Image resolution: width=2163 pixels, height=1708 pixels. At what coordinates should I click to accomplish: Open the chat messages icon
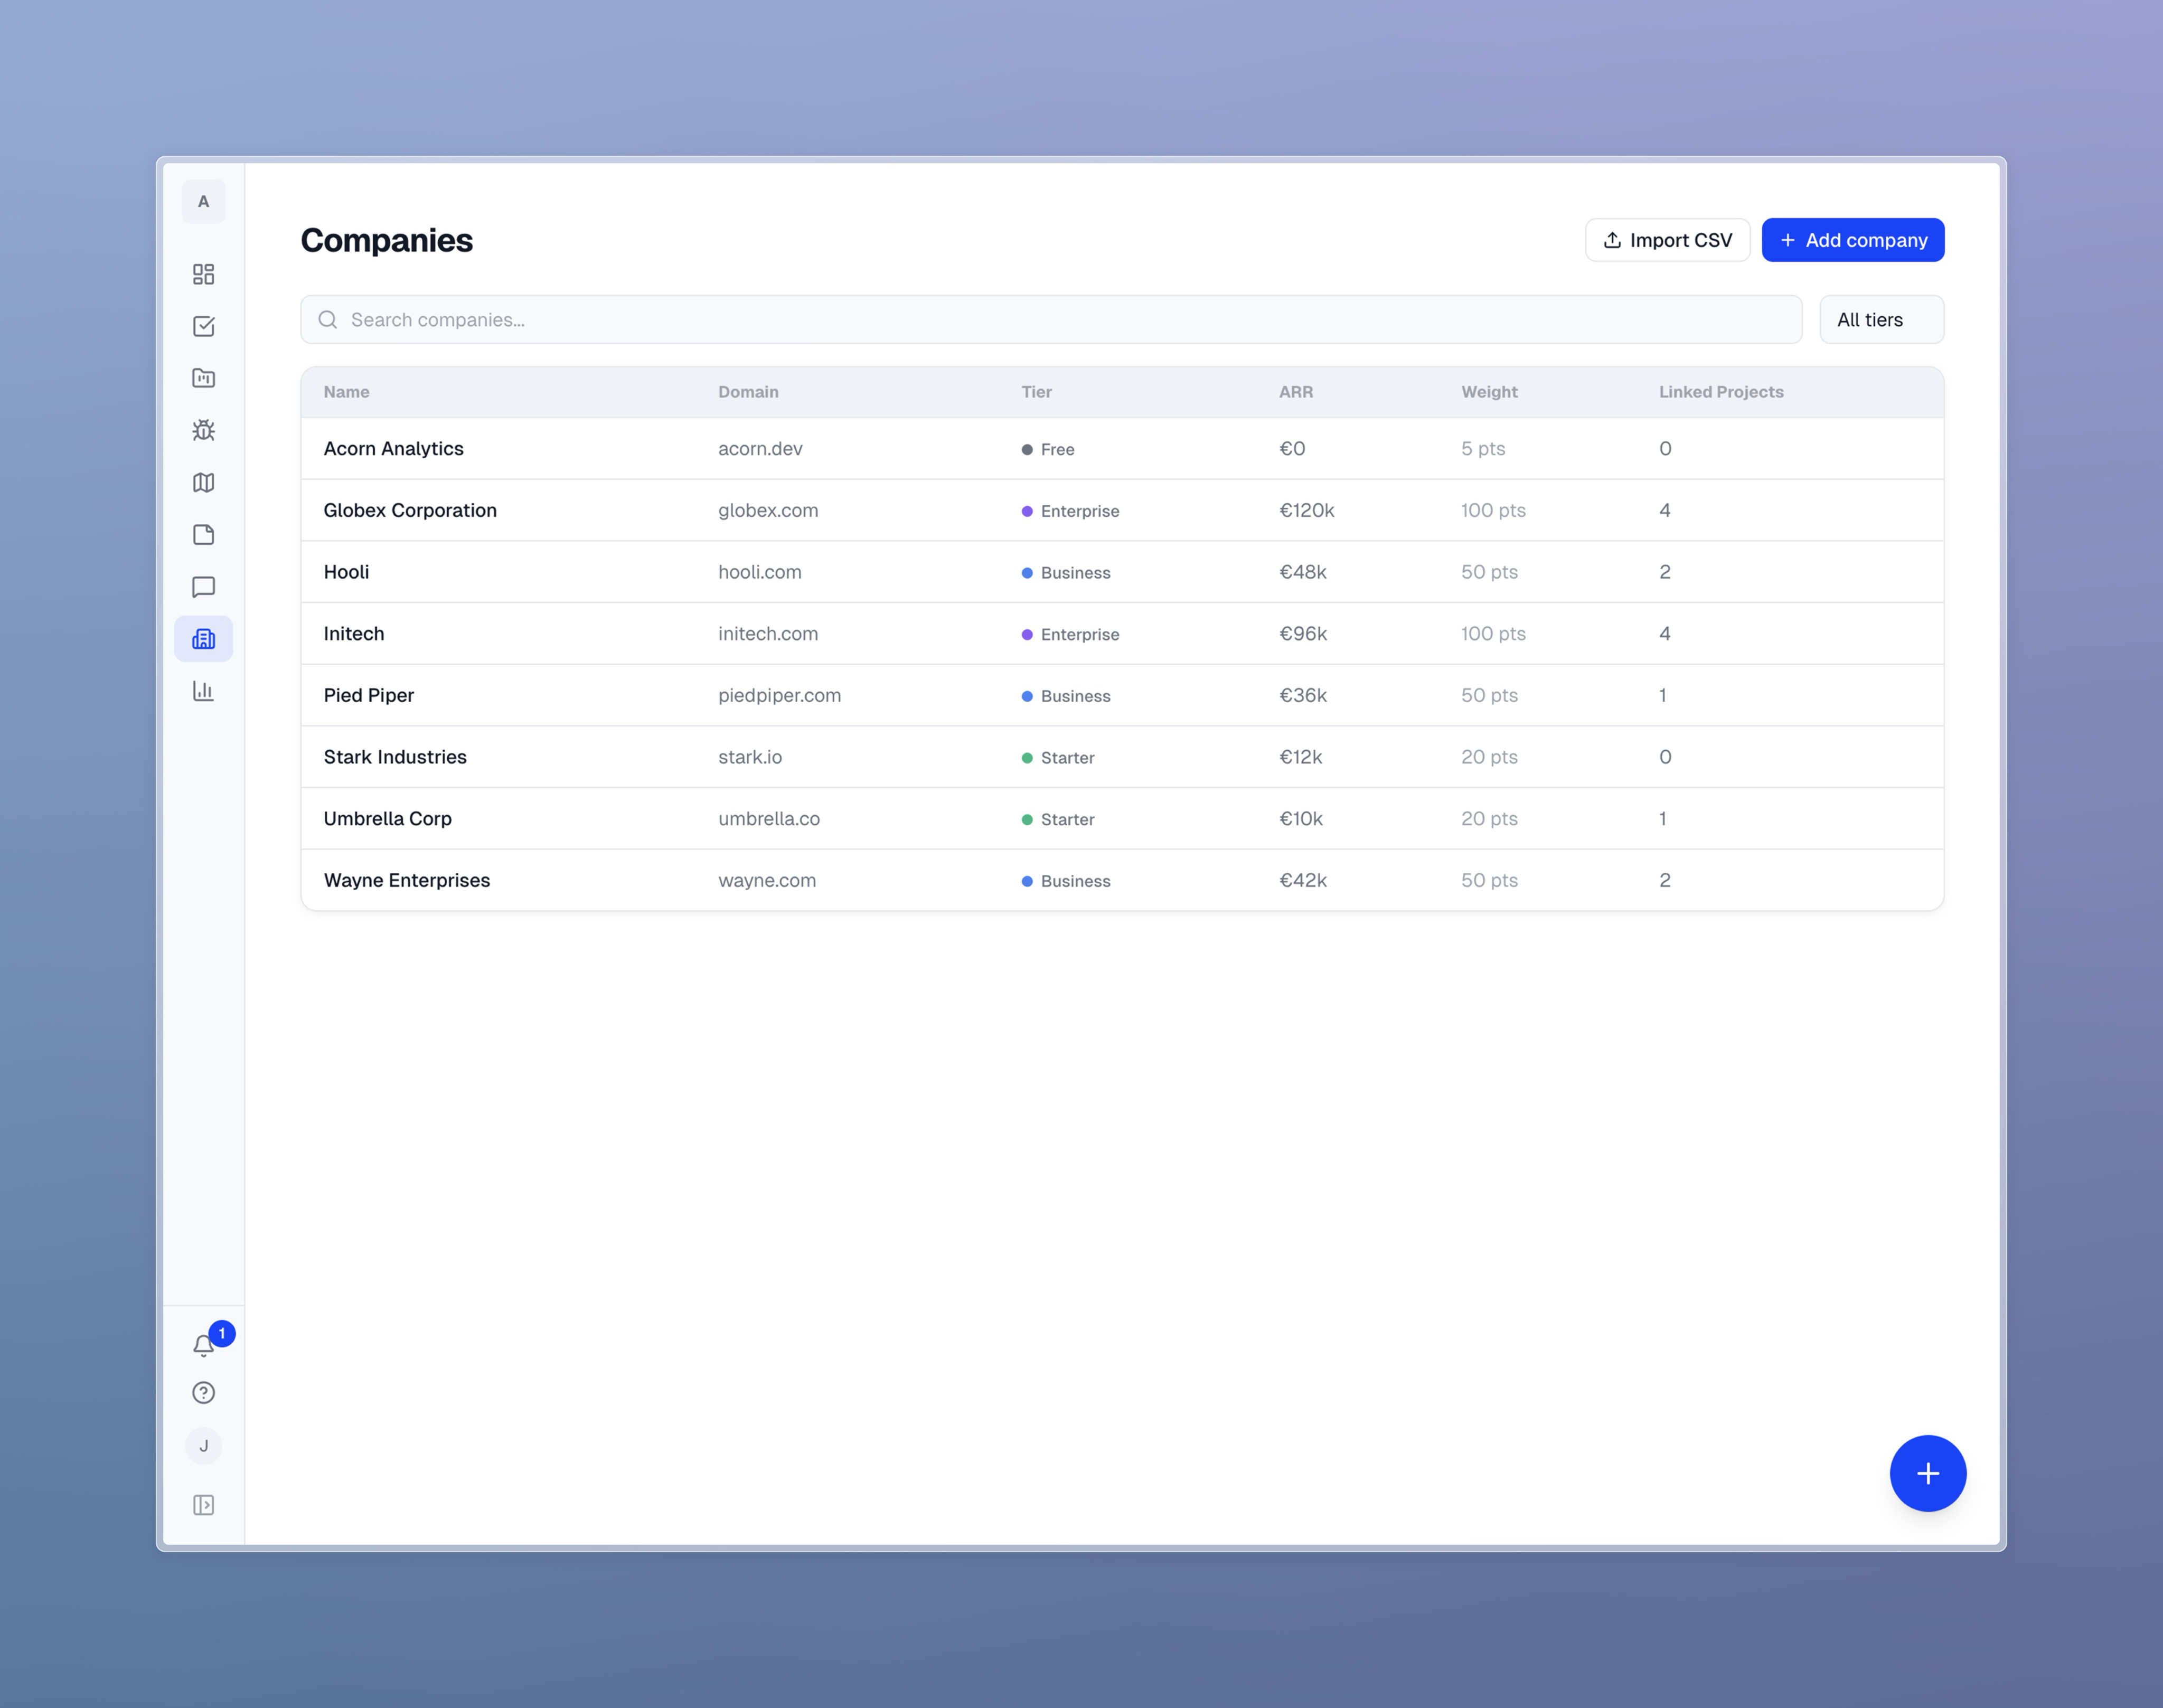204,586
